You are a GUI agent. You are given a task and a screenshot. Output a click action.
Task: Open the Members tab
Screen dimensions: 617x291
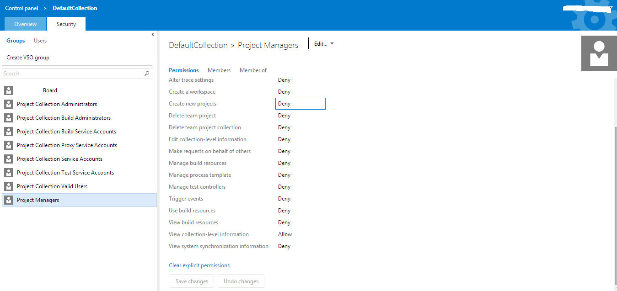tap(219, 70)
